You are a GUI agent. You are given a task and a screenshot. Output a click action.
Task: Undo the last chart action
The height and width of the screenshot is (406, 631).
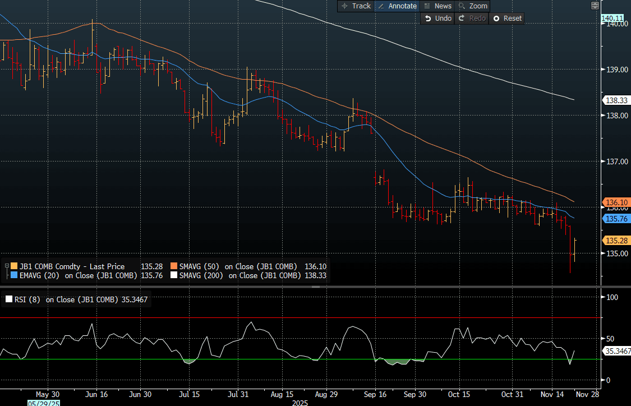pyautogui.click(x=437, y=19)
